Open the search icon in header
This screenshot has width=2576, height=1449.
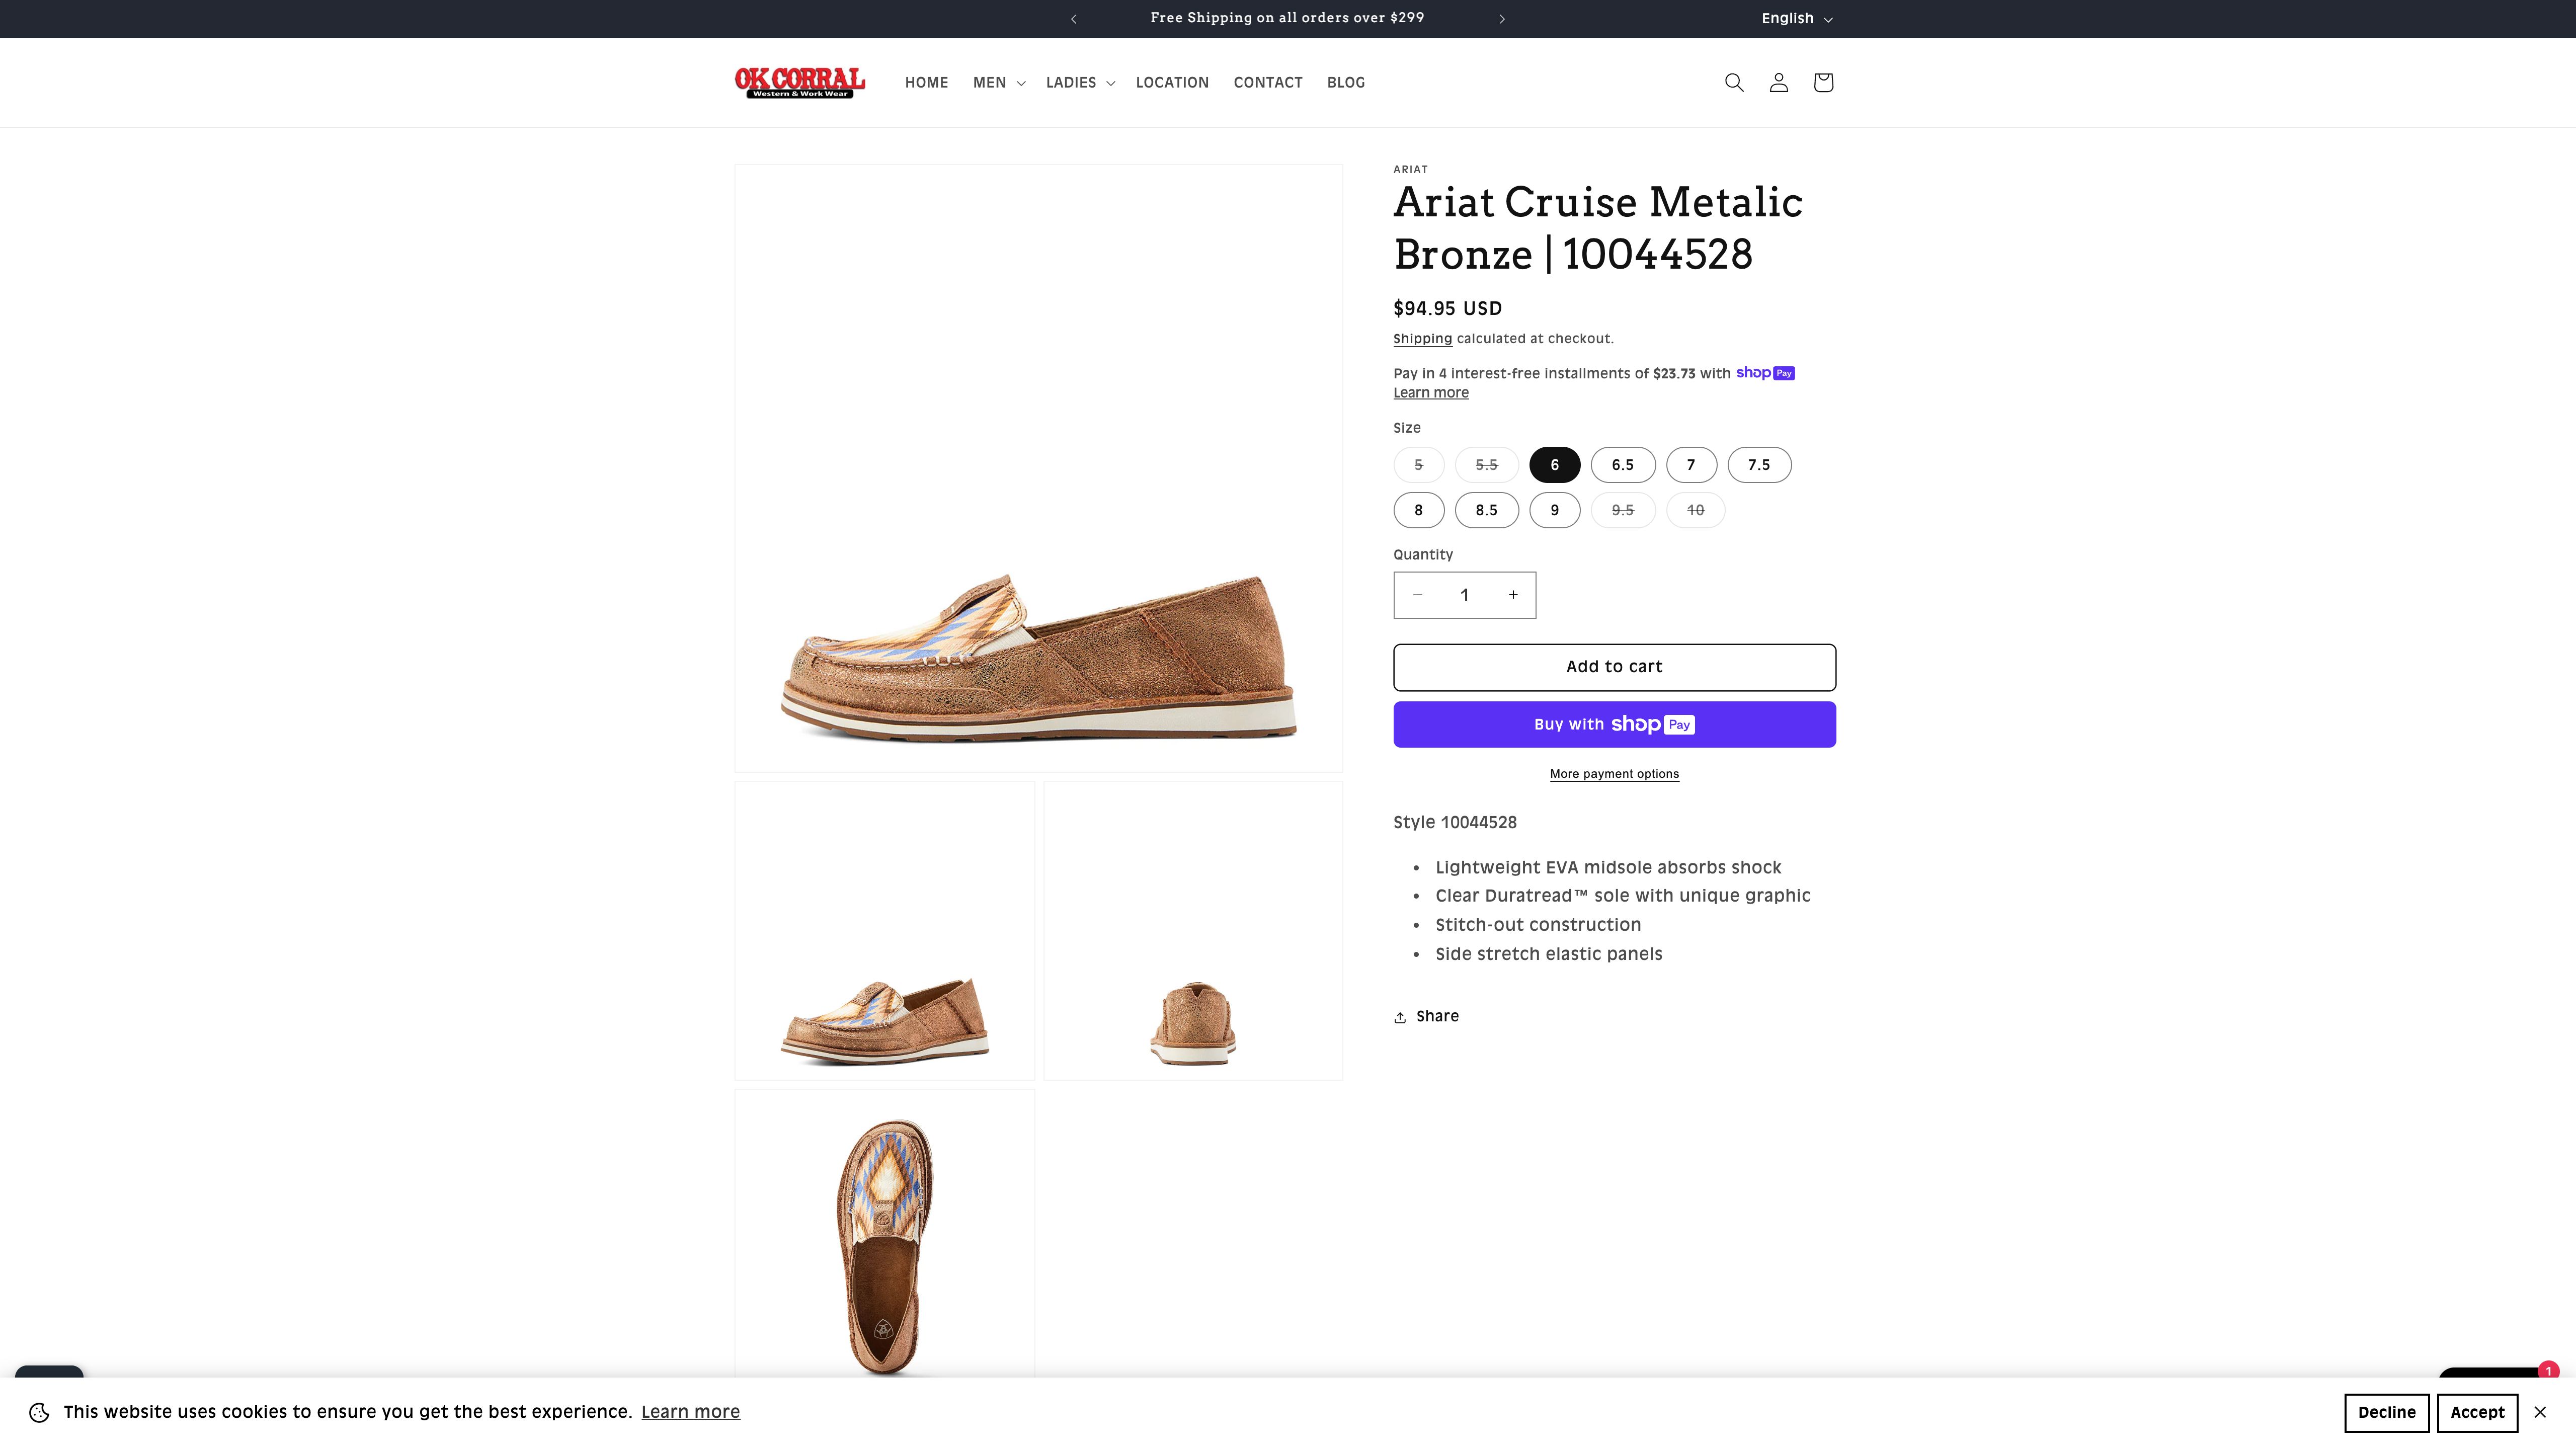[x=1734, y=83]
